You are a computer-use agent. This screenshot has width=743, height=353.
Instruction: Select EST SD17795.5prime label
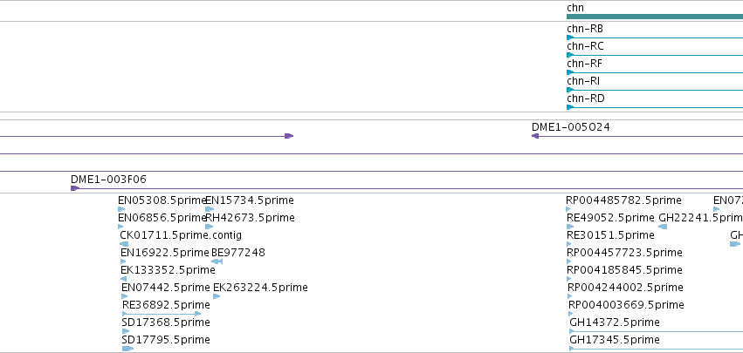click(x=166, y=340)
